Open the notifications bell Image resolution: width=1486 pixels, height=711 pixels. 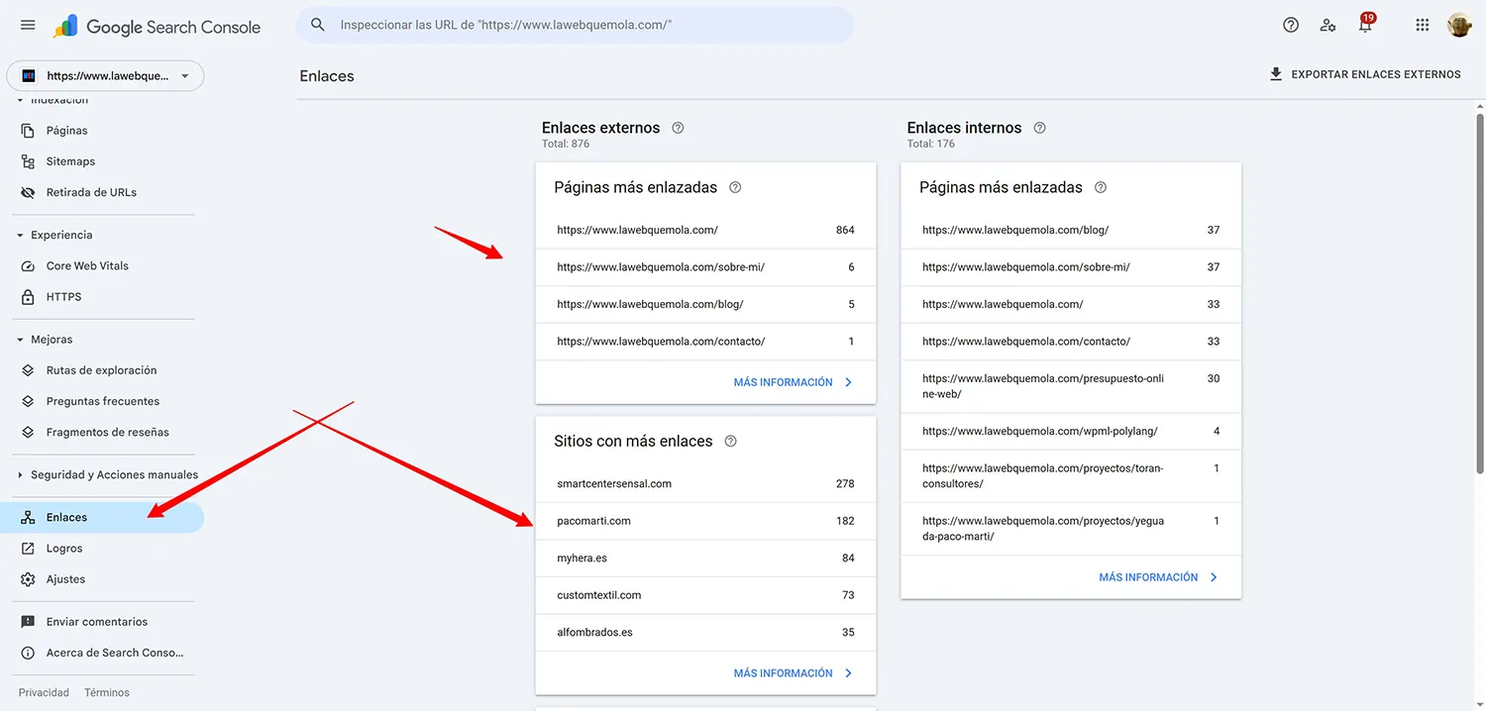(1365, 25)
